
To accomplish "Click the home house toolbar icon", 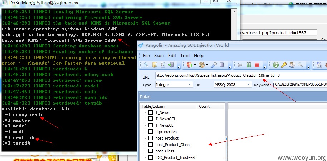I will click(x=319, y=65).
